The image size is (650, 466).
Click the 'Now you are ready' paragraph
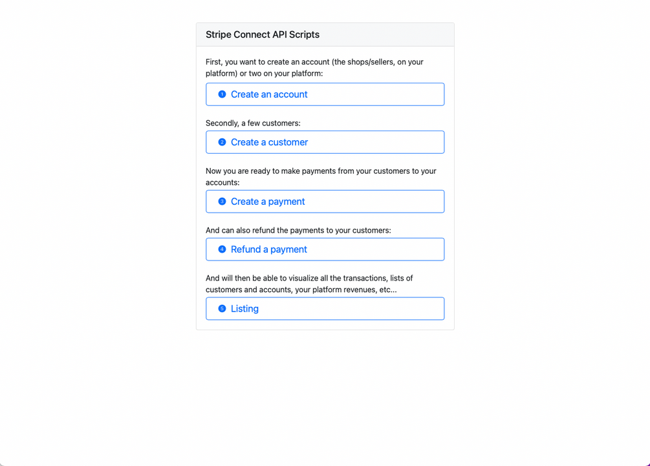click(321, 176)
